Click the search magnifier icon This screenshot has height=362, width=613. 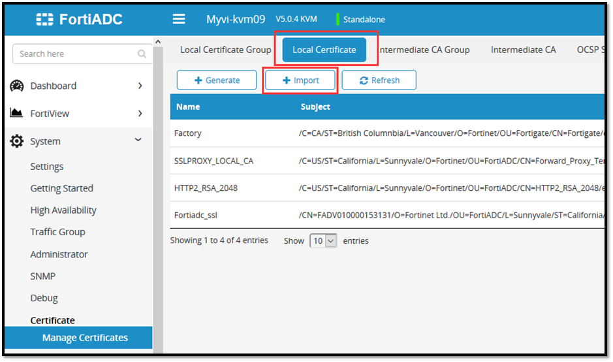pyautogui.click(x=142, y=54)
